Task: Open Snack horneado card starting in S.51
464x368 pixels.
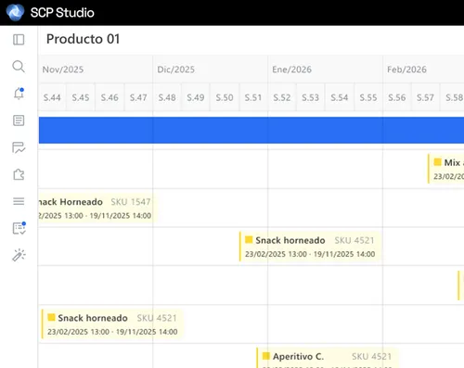Action: point(310,247)
